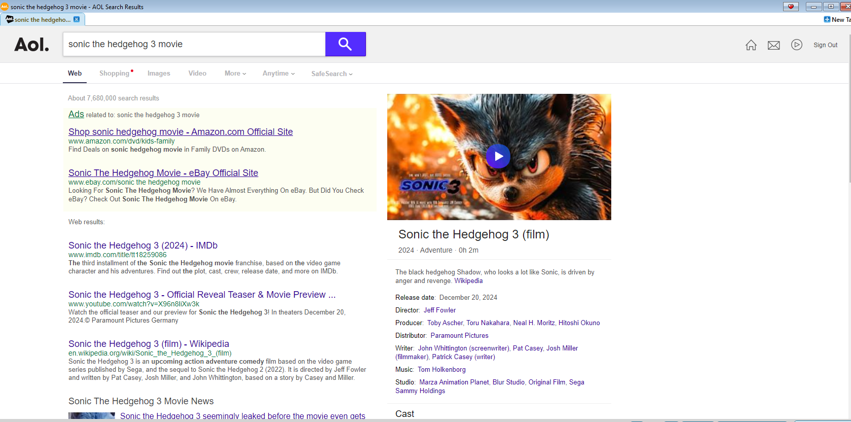This screenshot has width=851, height=422.
Task: Click the Sonic The Hedgehog 3 Movie News heading
Action: pos(141,401)
